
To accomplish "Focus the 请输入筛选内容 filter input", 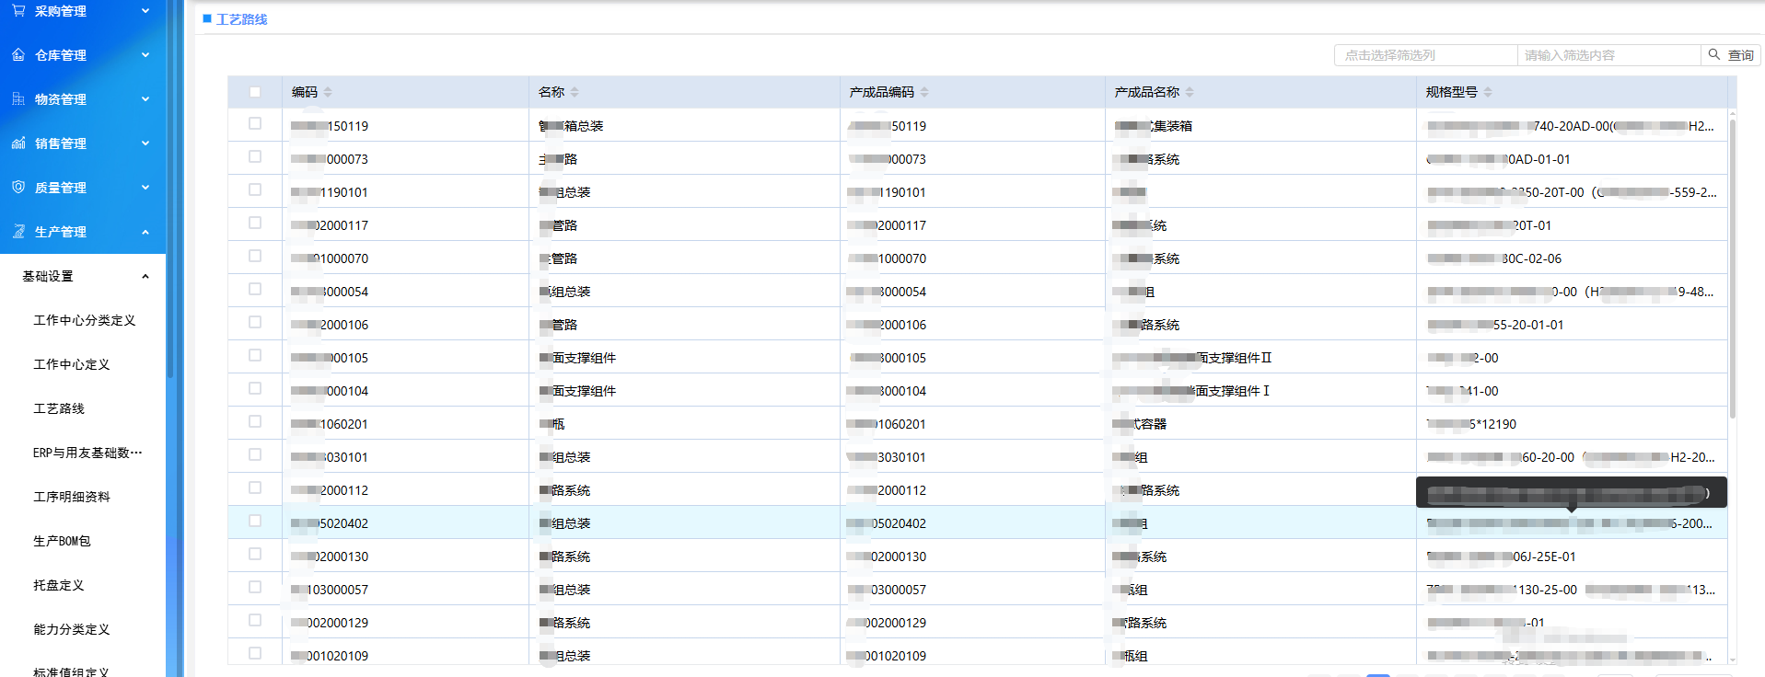I will 1608,55.
